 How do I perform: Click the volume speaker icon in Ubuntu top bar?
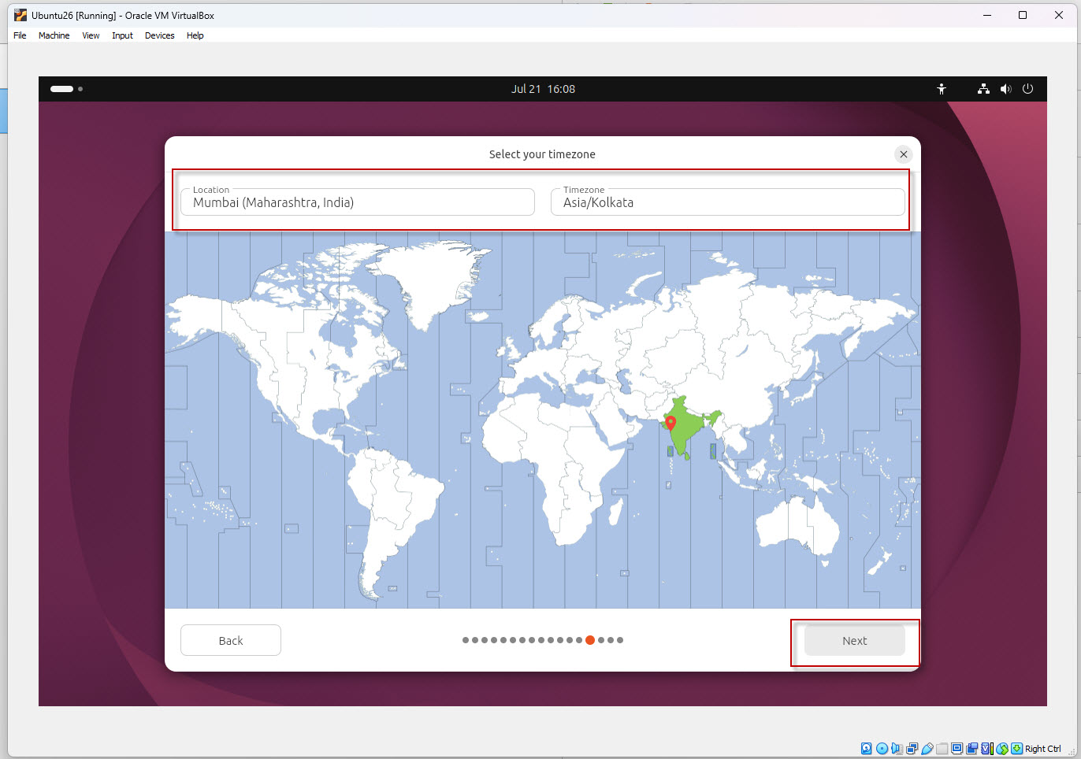click(x=1005, y=89)
